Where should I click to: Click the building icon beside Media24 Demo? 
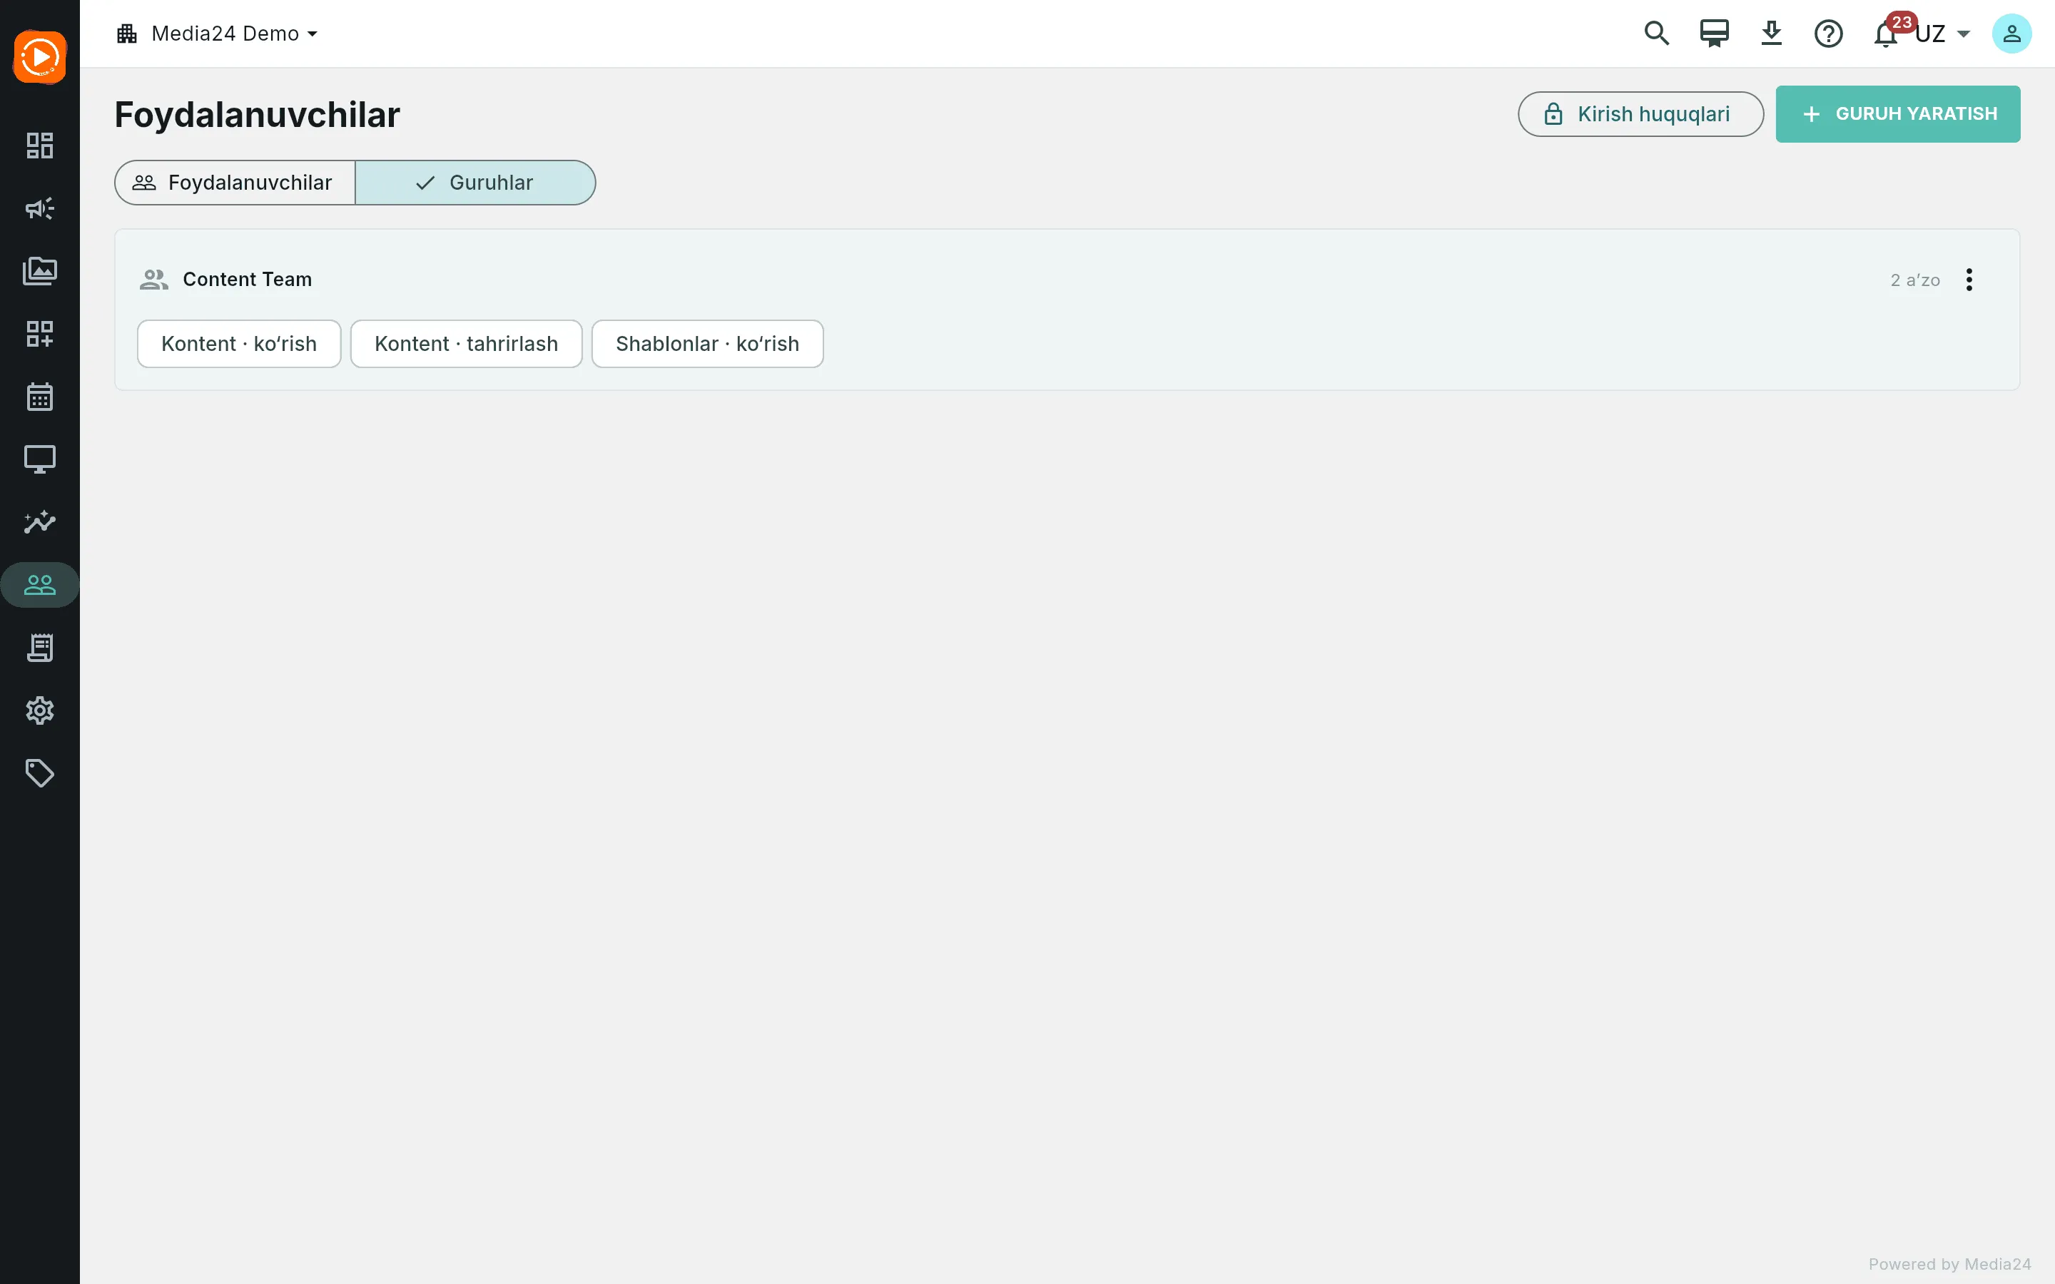(x=126, y=34)
